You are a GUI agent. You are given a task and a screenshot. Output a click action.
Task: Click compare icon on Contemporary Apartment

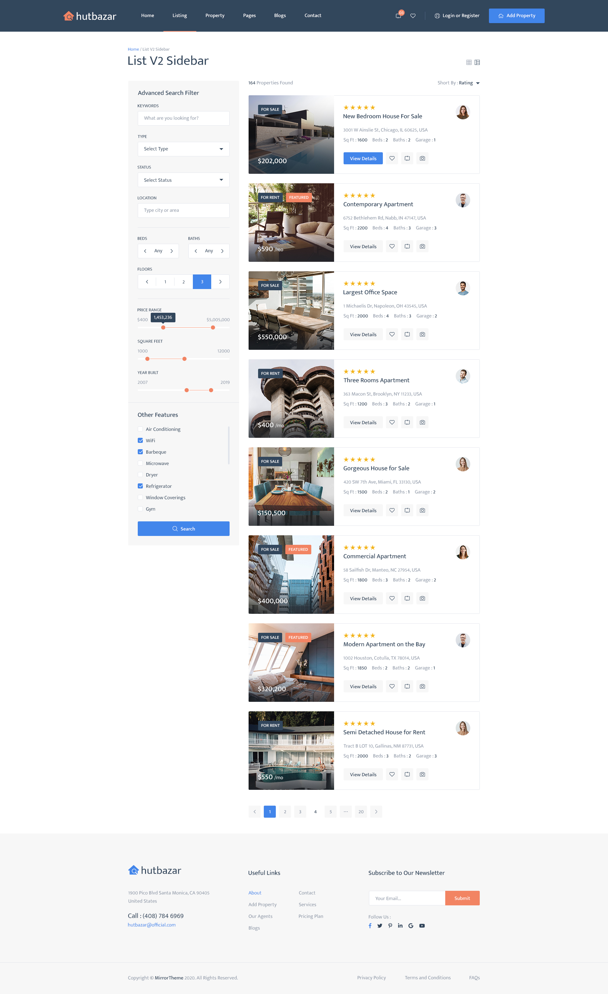407,246
